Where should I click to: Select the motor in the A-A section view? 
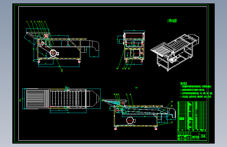point(131,120)
